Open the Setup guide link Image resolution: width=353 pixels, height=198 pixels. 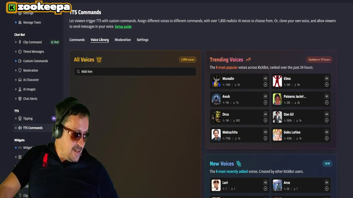(123, 26)
